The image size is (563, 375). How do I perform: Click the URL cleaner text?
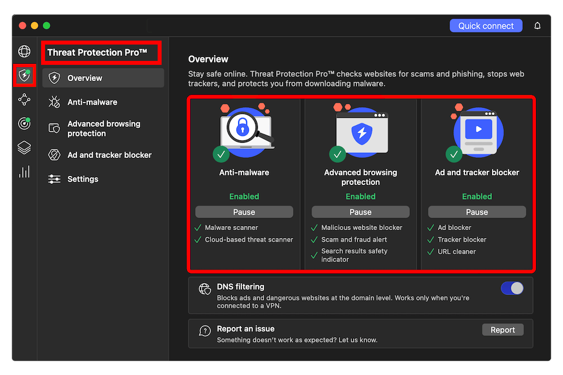[x=457, y=252]
